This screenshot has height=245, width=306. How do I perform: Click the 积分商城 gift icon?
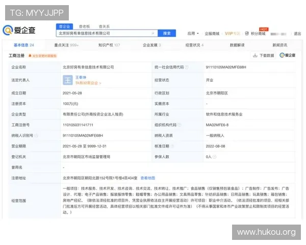coord(247,33)
